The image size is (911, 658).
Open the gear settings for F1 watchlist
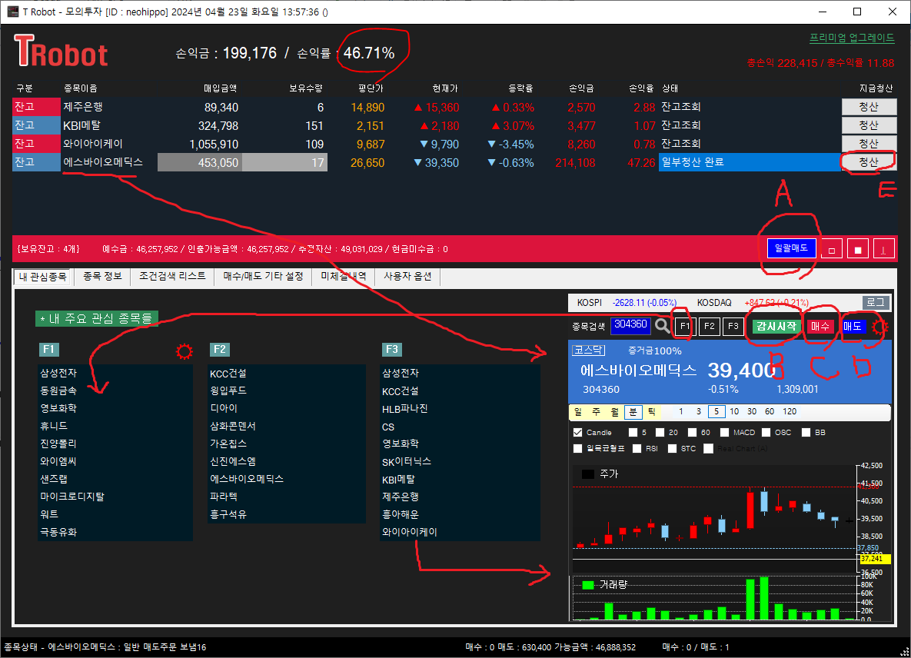[185, 351]
